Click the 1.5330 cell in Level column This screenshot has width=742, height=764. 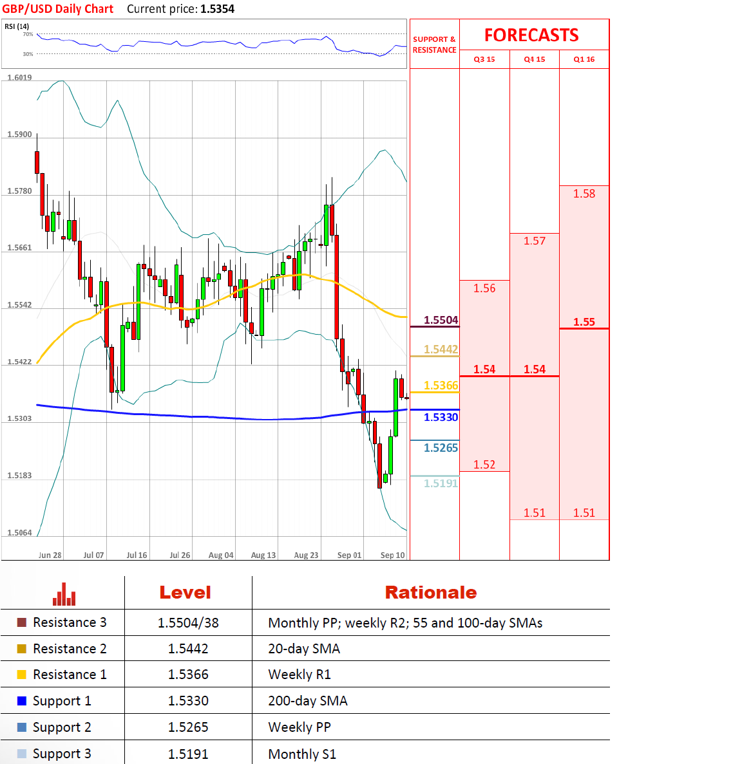click(x=188, y=701)
